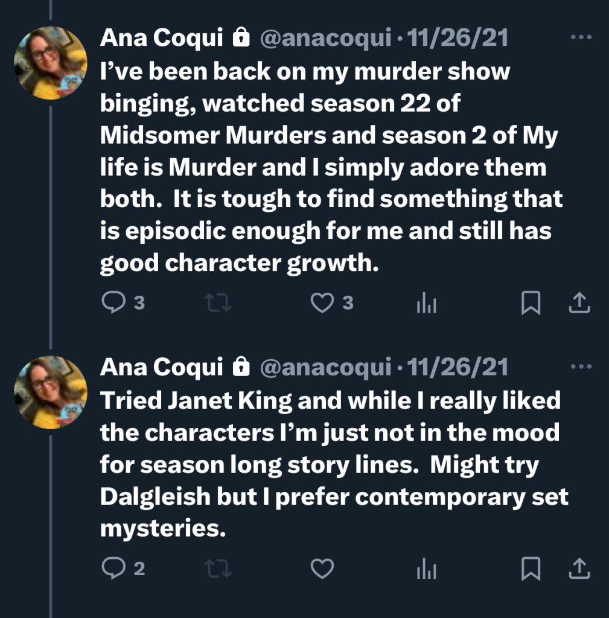Screen dimensions: 609x618
Task: Retweet the murder show binging tweet
Action: [x=218, y=304]
